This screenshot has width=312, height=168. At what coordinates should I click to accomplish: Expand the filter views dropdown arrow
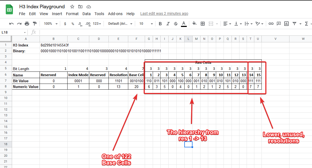pyautogui.click(x=300, y=24)
